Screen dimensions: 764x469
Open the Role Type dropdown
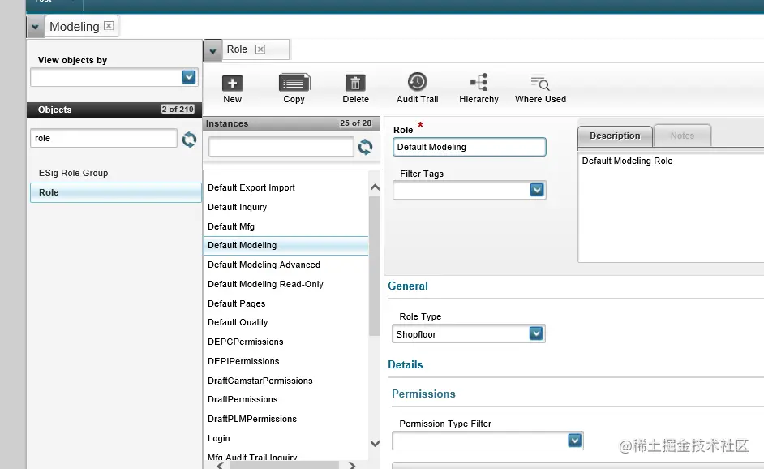point(536,333)
